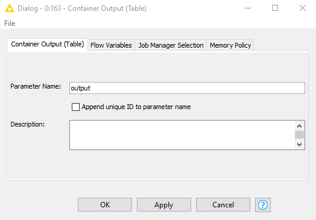Click inside the Description text area
The image size is (316, 220).
[182, 135]
